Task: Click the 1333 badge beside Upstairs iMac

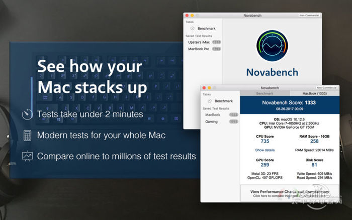Action: 216,42
